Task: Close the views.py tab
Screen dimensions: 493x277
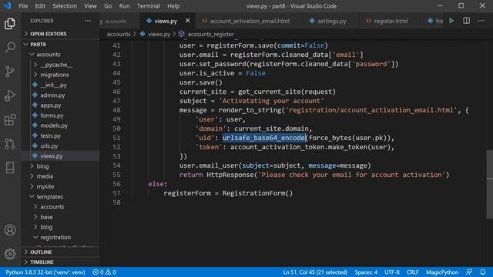Action: point(187,21)
